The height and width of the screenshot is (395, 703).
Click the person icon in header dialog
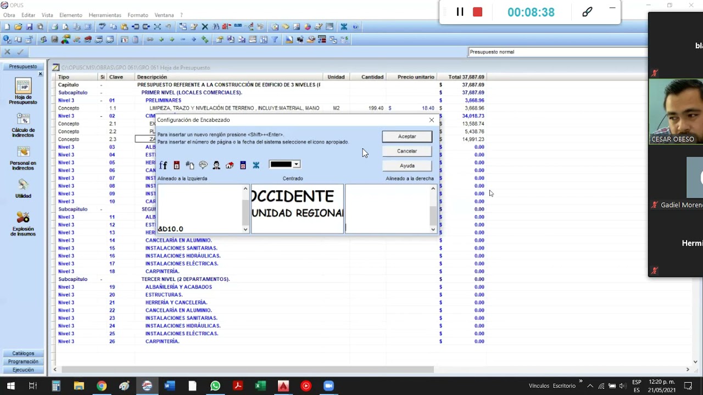click(216, 165)
